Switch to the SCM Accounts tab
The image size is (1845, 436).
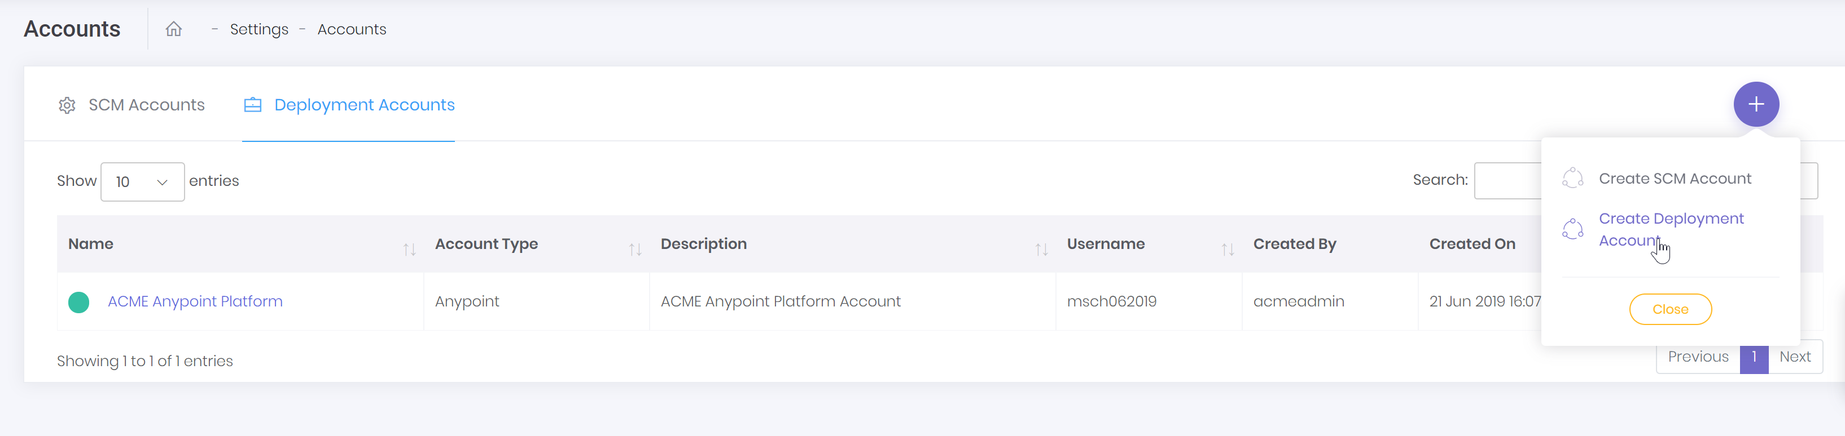pos(132,105)
